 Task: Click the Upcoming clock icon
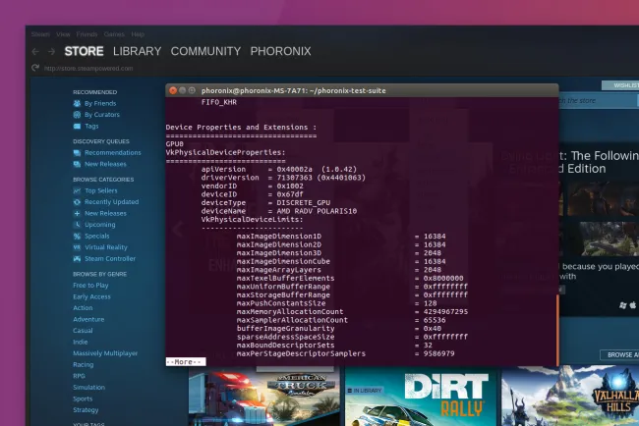pyautogui.click(x=77, y=225)
